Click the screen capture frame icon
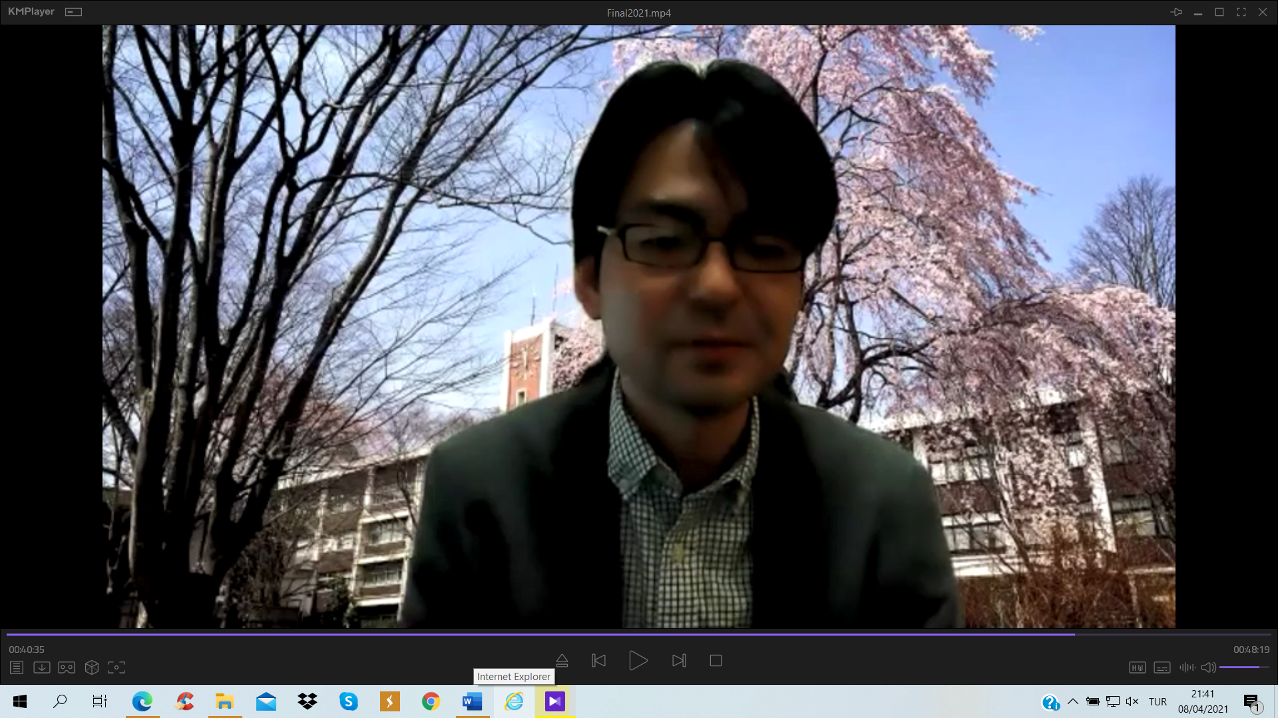The height and width of the screenshot is (718, 1278). 116,667
